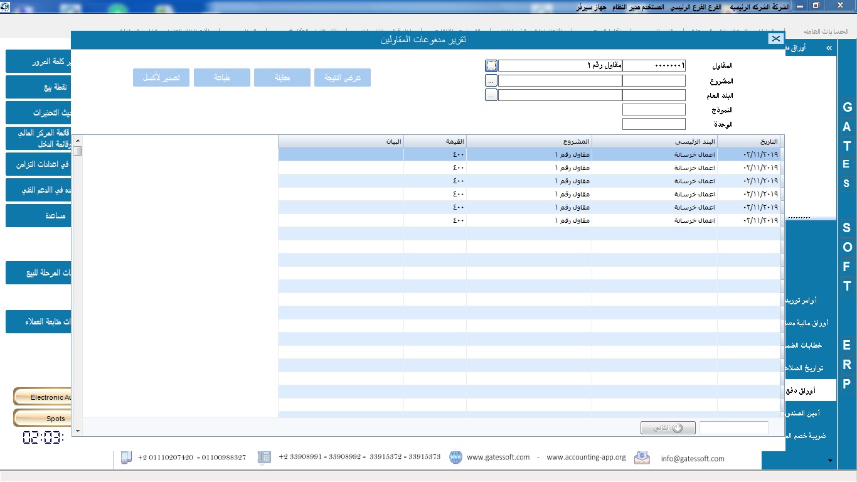Expand more items with right panel down arrow
857x482 pixels.
(830, 461)
